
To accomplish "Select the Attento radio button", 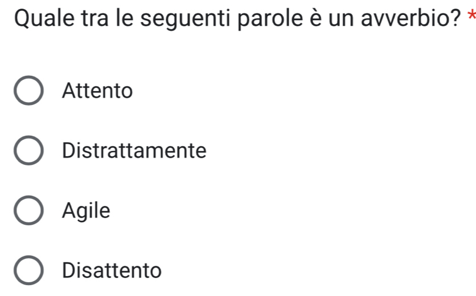I will click(28, 91).
